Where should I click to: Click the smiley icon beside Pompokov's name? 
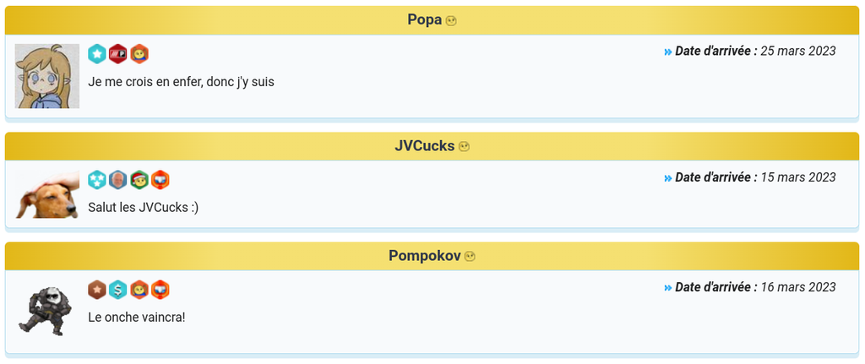(470, 257)
